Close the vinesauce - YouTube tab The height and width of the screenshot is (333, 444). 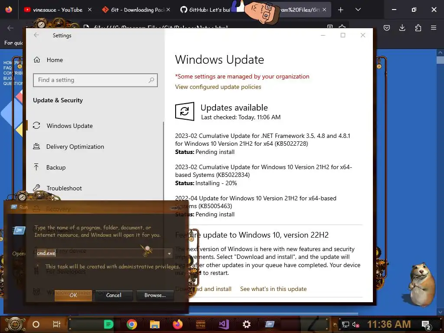click(x=89, y=10)
